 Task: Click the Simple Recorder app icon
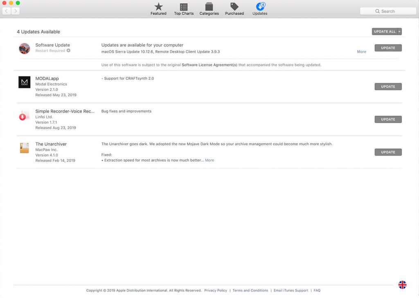point(24,116)
